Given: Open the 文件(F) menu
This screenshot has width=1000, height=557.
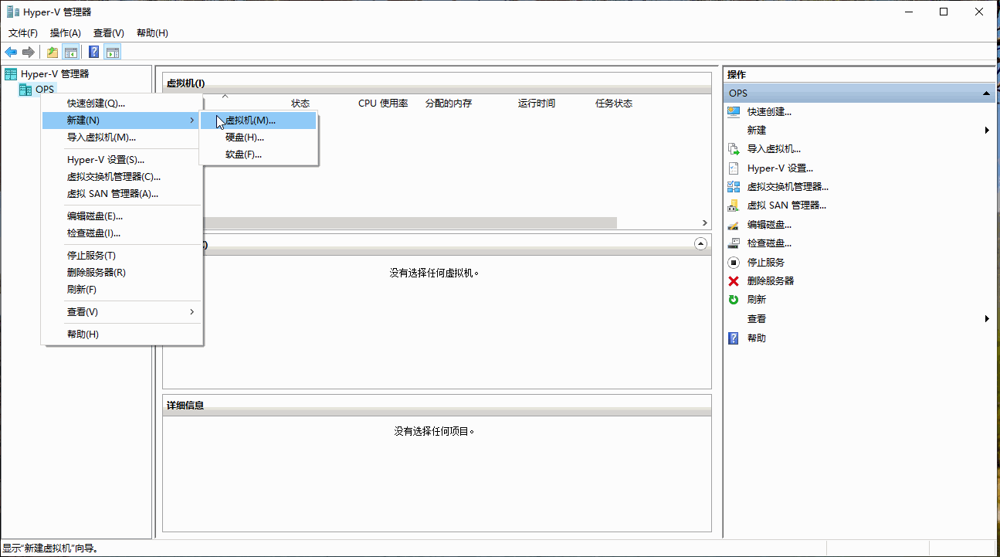Looking at the screenshot, I should (23, 33).
